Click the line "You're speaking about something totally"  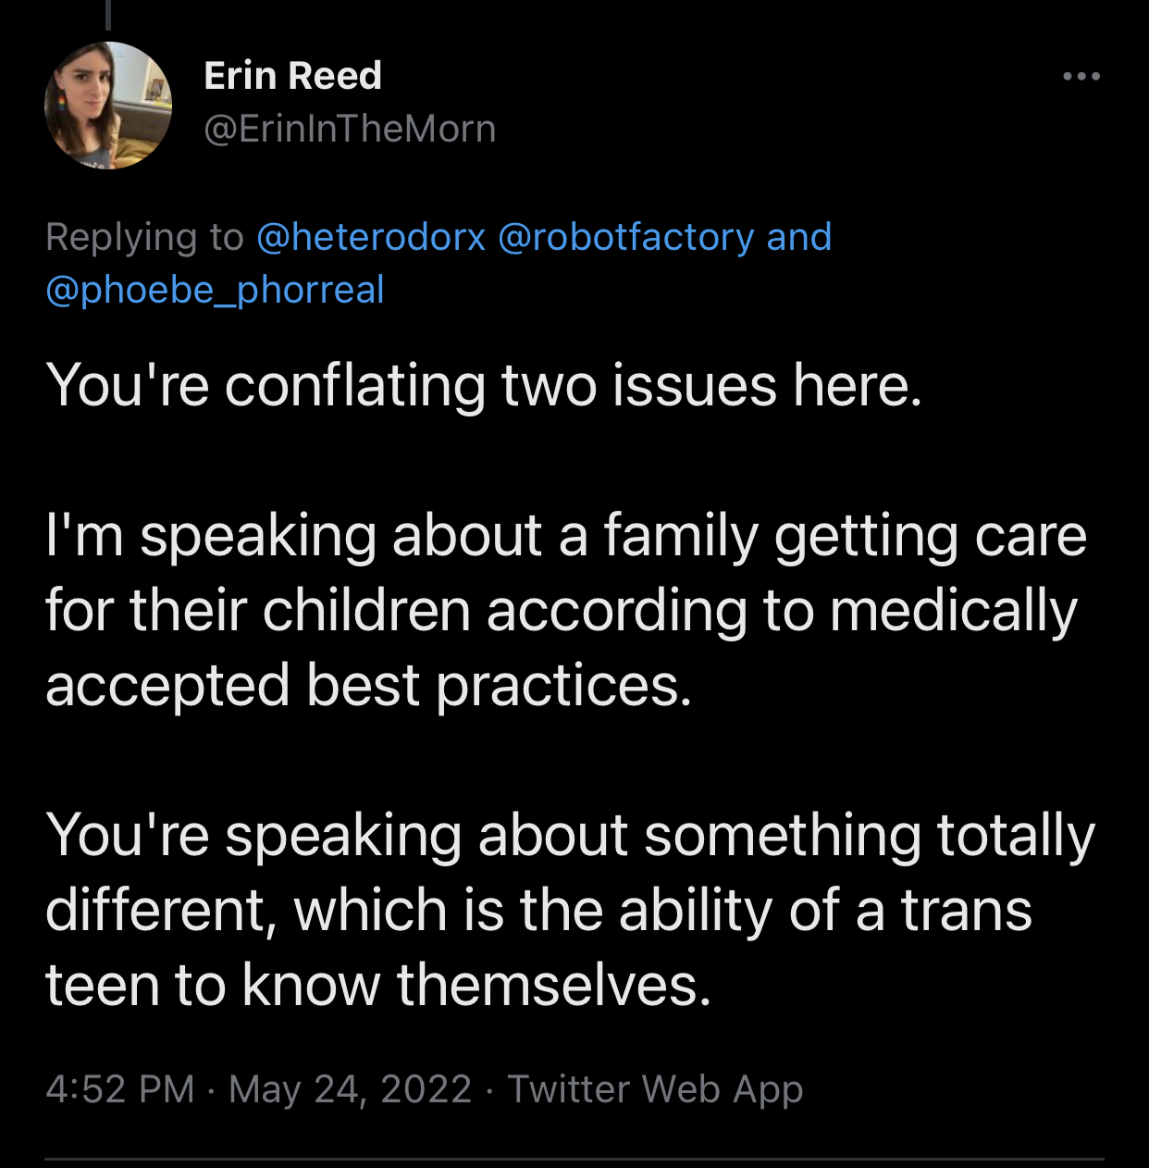coord(570,835)
